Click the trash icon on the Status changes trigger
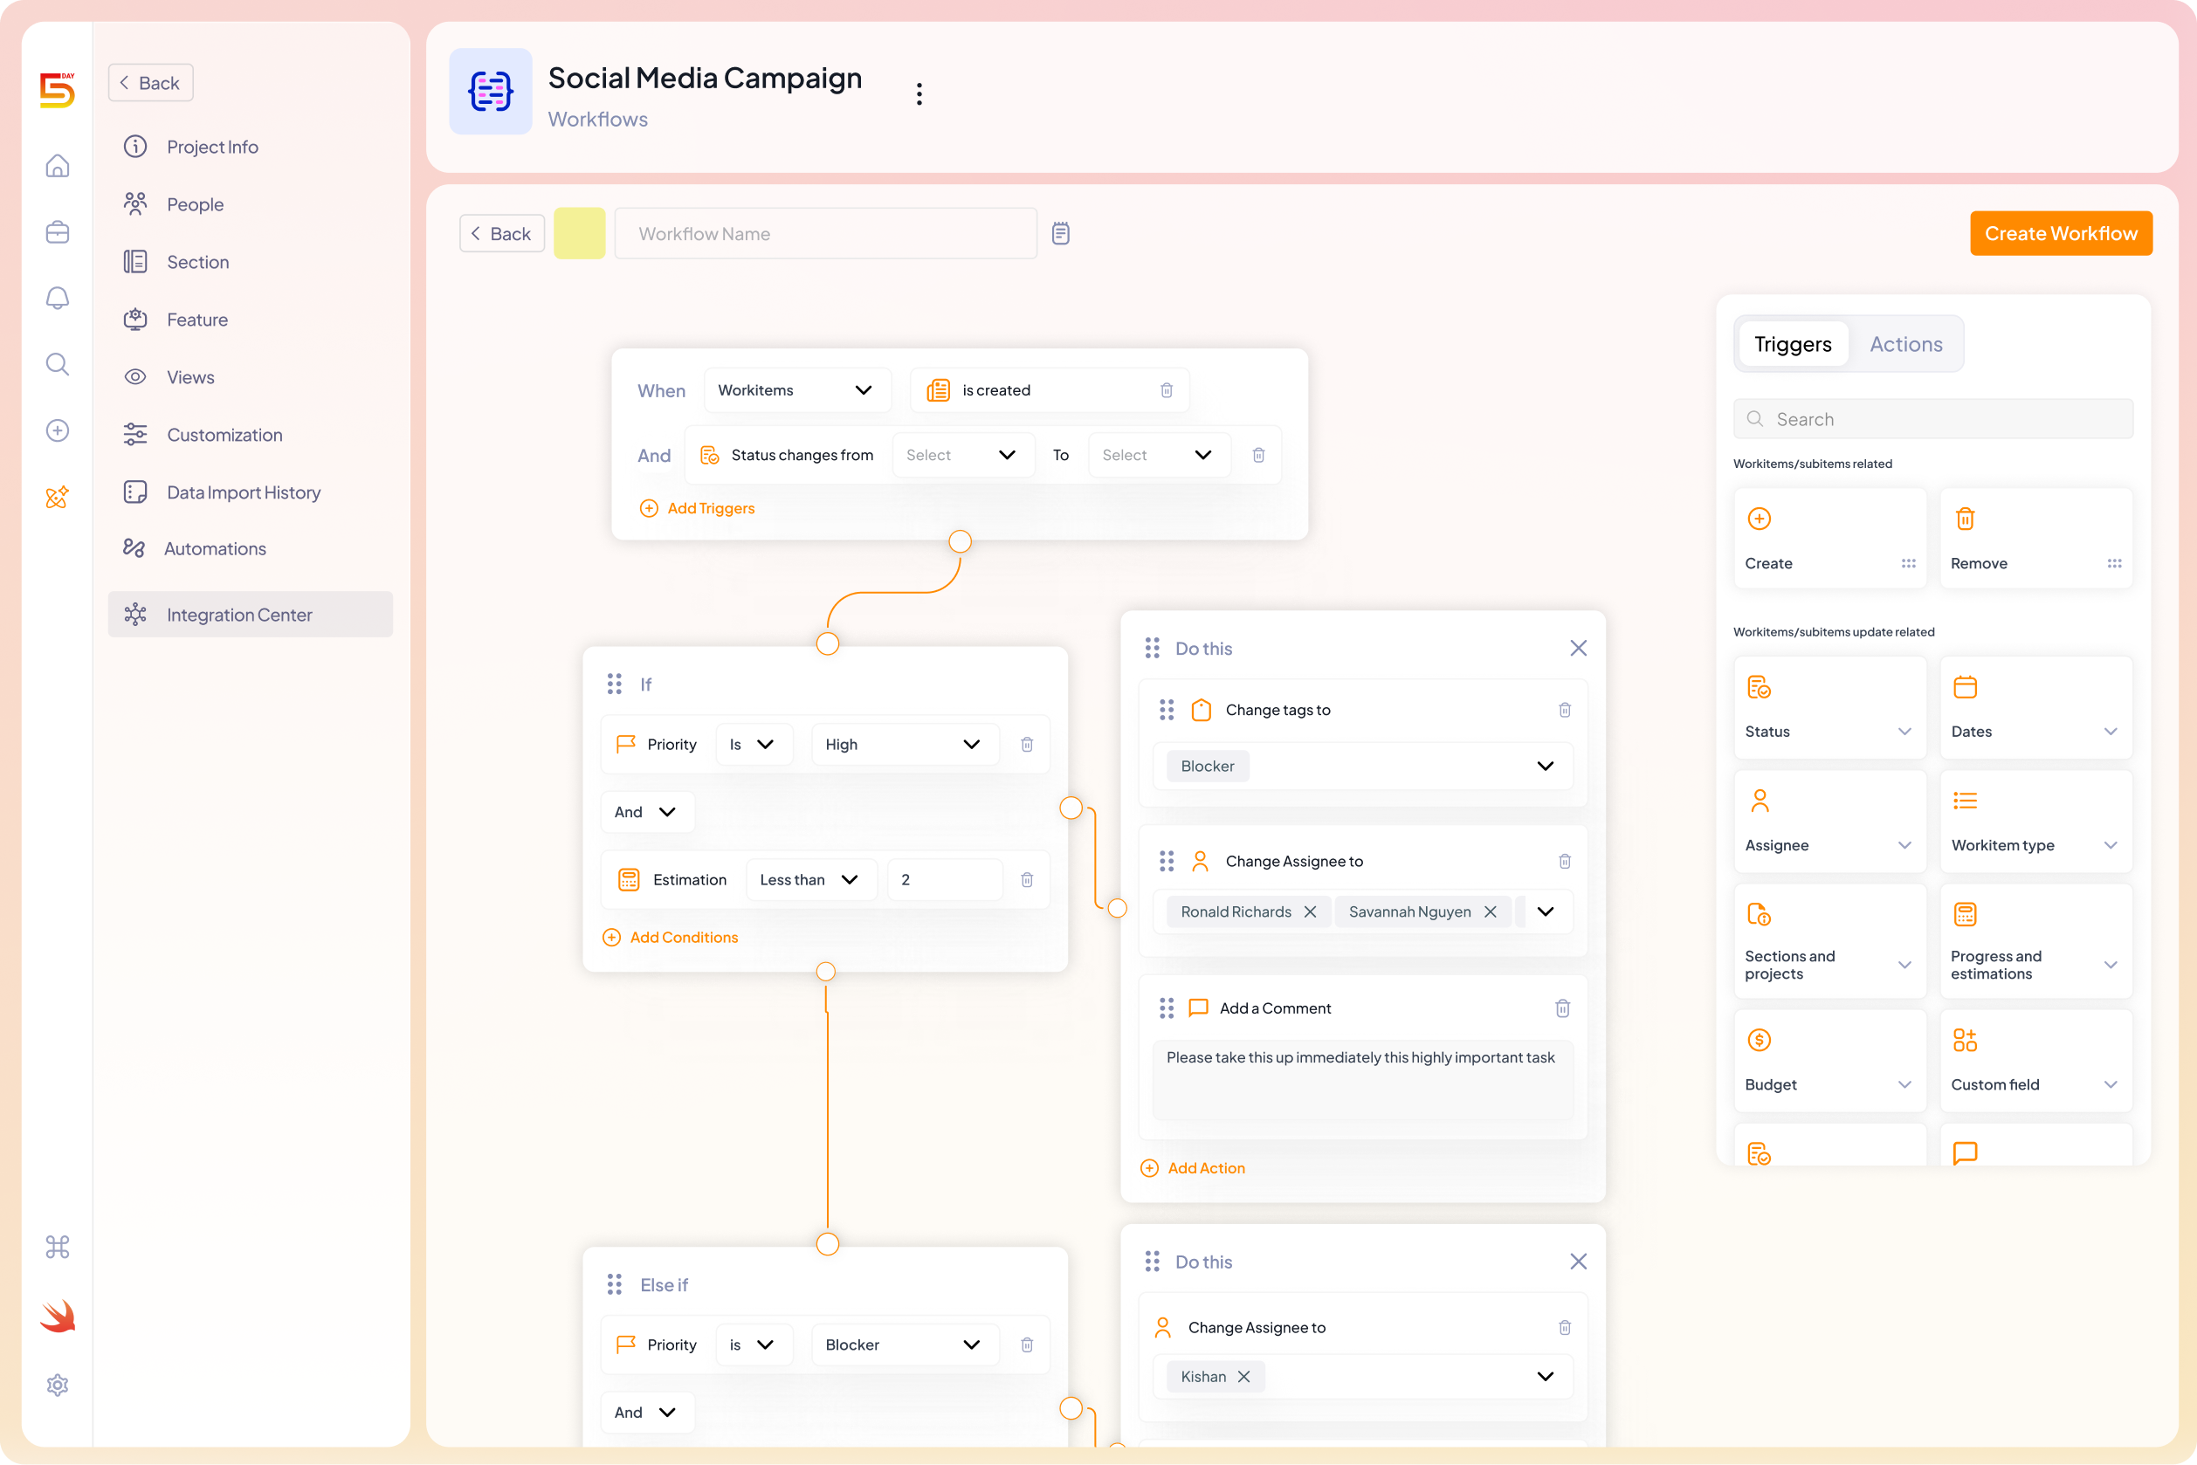 tap(1257, 455)
